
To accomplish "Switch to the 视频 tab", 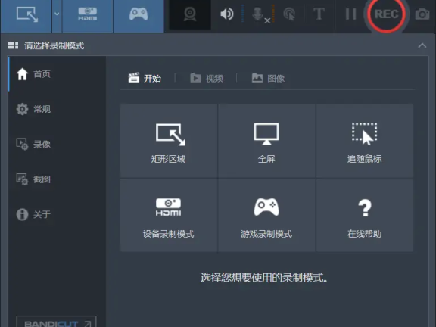I will (x=207, y=78).
